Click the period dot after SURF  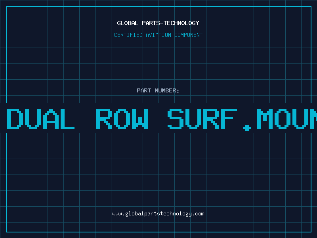(x=247, y=128)
